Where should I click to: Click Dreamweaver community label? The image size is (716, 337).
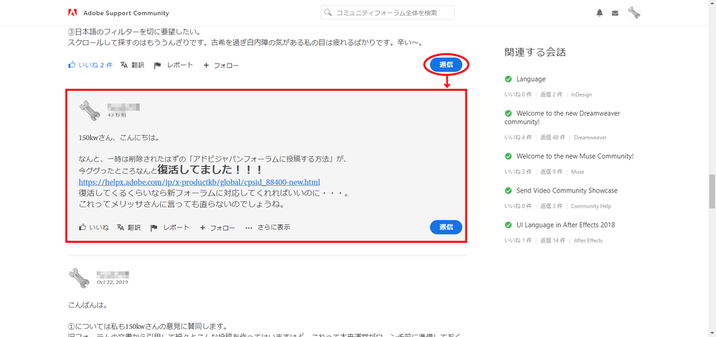(x=590, y=137)
